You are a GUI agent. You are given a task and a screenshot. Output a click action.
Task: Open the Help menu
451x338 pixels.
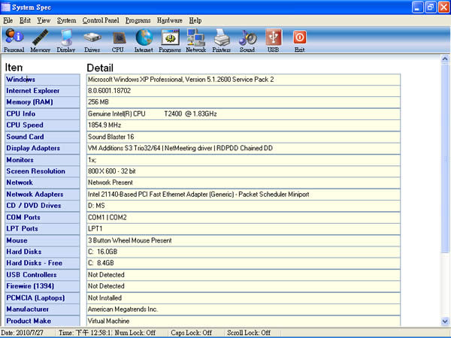click(195, 20)
